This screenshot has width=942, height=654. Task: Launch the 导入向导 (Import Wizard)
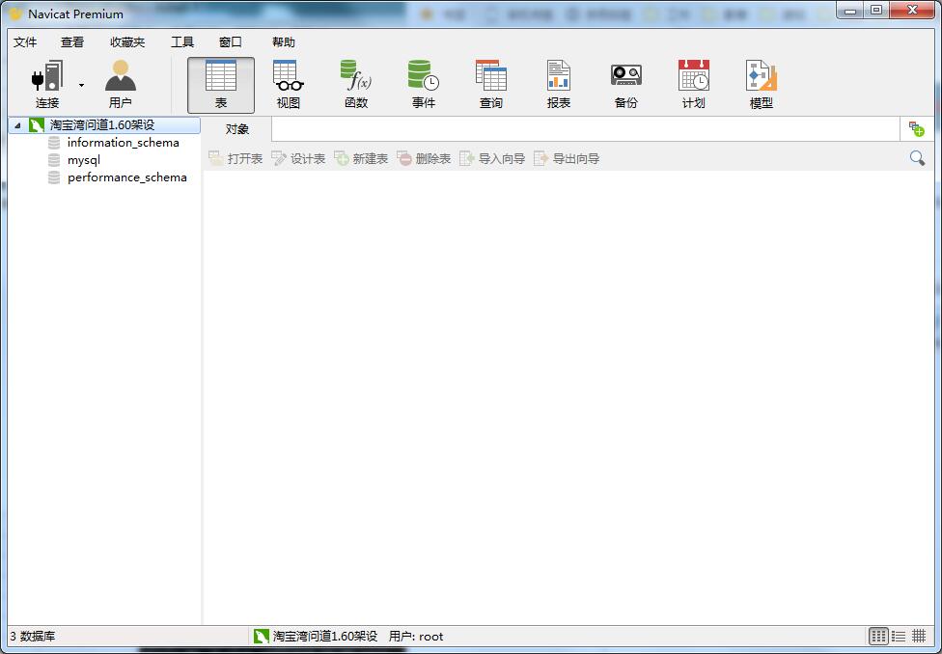point(492,158)
